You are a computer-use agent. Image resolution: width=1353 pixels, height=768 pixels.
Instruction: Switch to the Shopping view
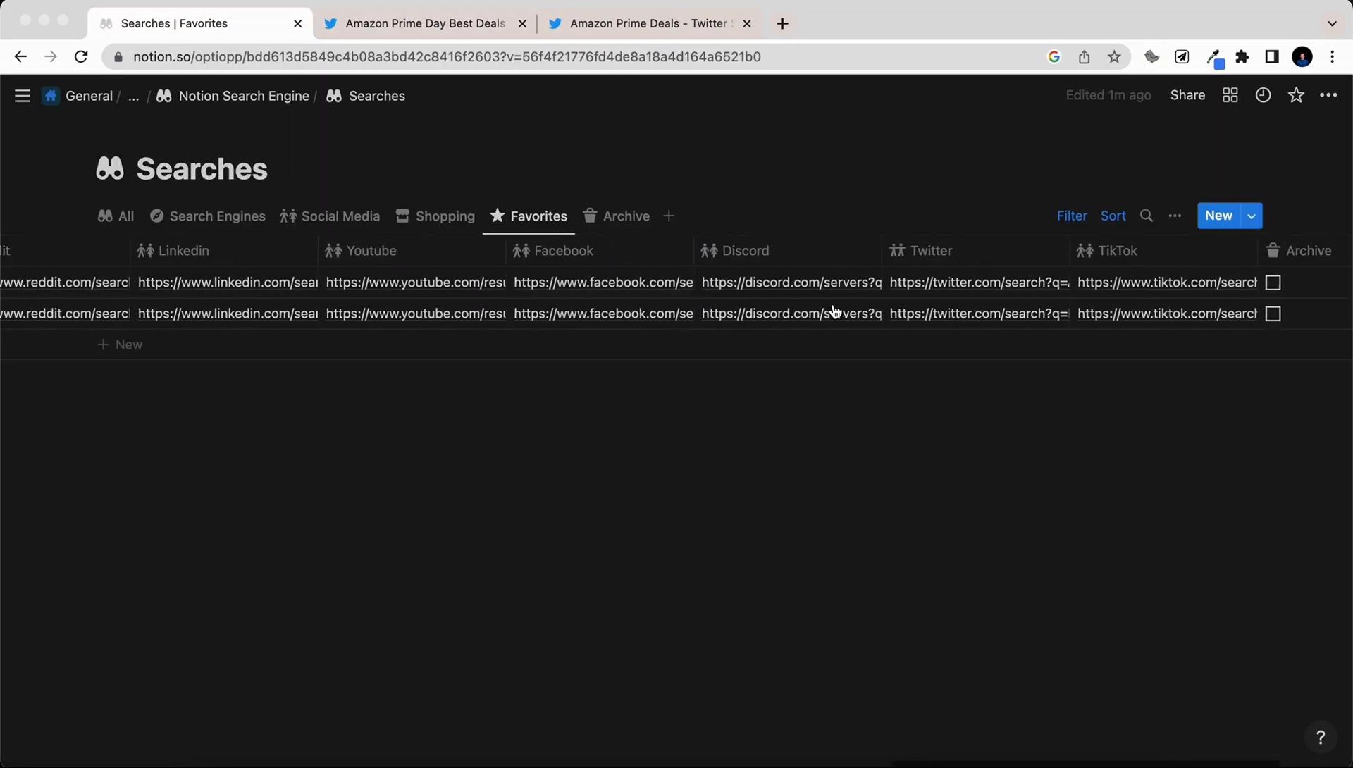click(x=435, y=216)
